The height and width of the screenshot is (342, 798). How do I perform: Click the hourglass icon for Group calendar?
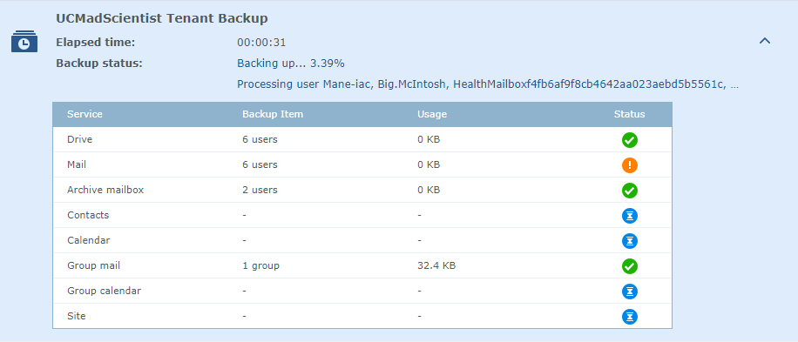tap(630, 292)
